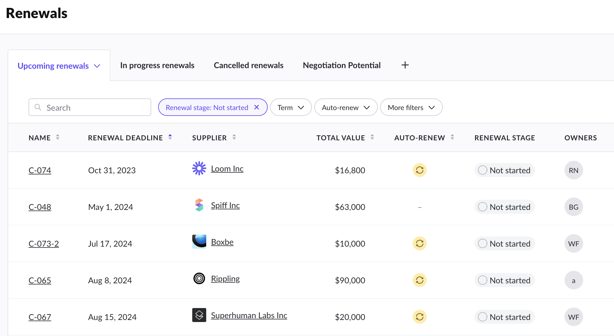Click the WF owner avatar on C-073-2

[574, 243]
